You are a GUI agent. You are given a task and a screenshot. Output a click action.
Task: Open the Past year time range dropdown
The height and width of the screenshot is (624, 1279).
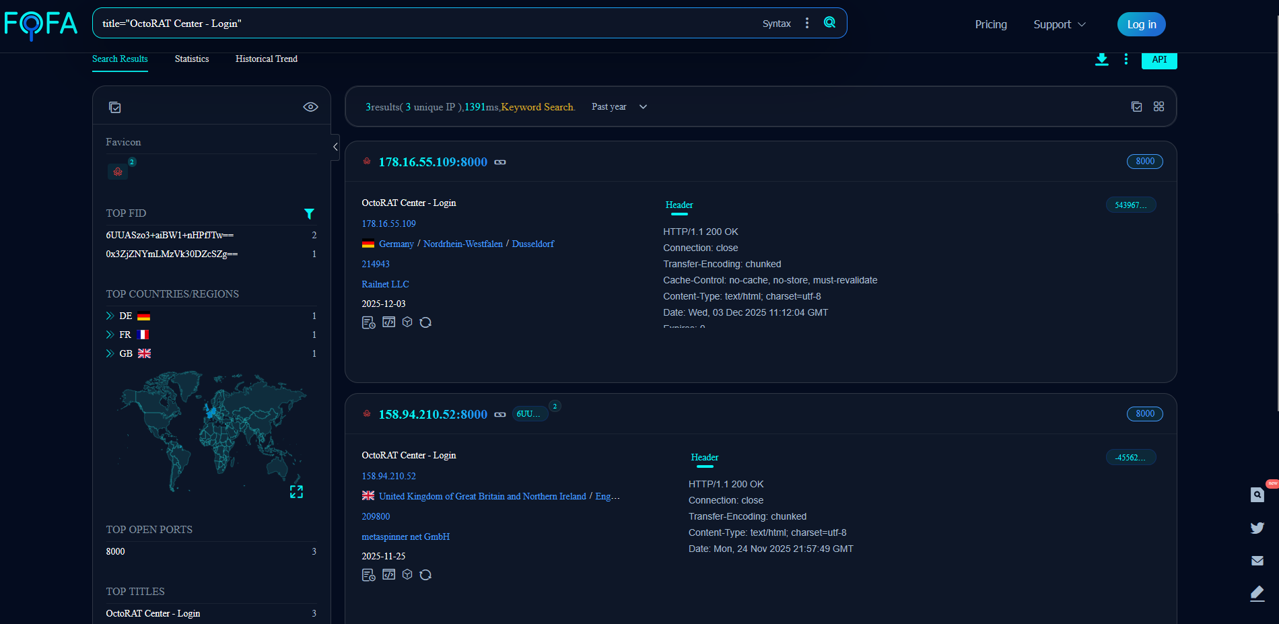619,107
